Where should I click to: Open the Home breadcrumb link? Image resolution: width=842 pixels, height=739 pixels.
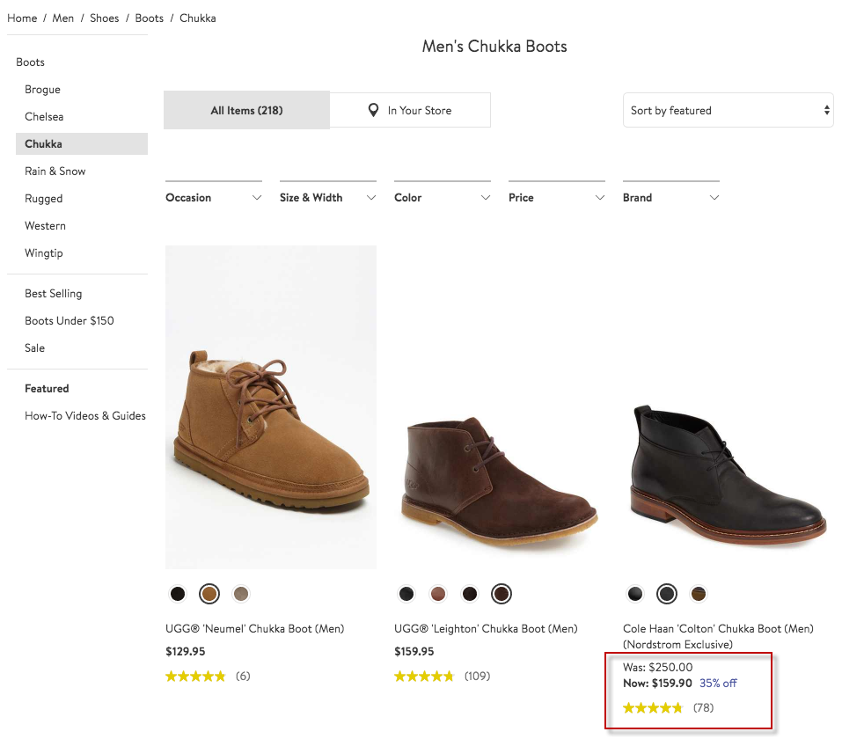click(x=22, y=18)
